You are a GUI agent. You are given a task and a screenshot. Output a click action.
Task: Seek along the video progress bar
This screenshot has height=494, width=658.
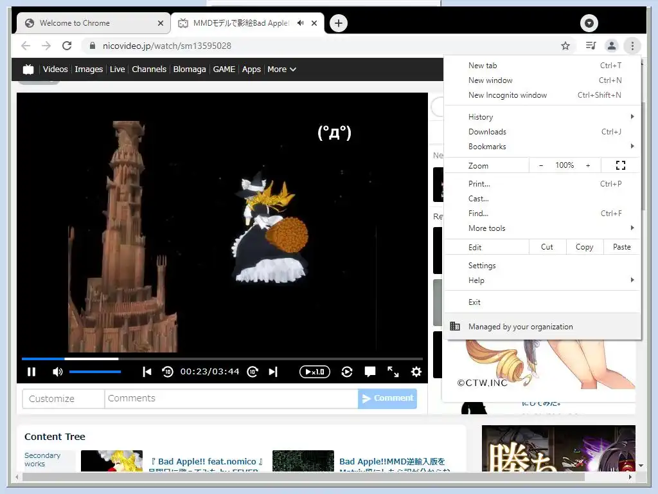click(222, 359)
